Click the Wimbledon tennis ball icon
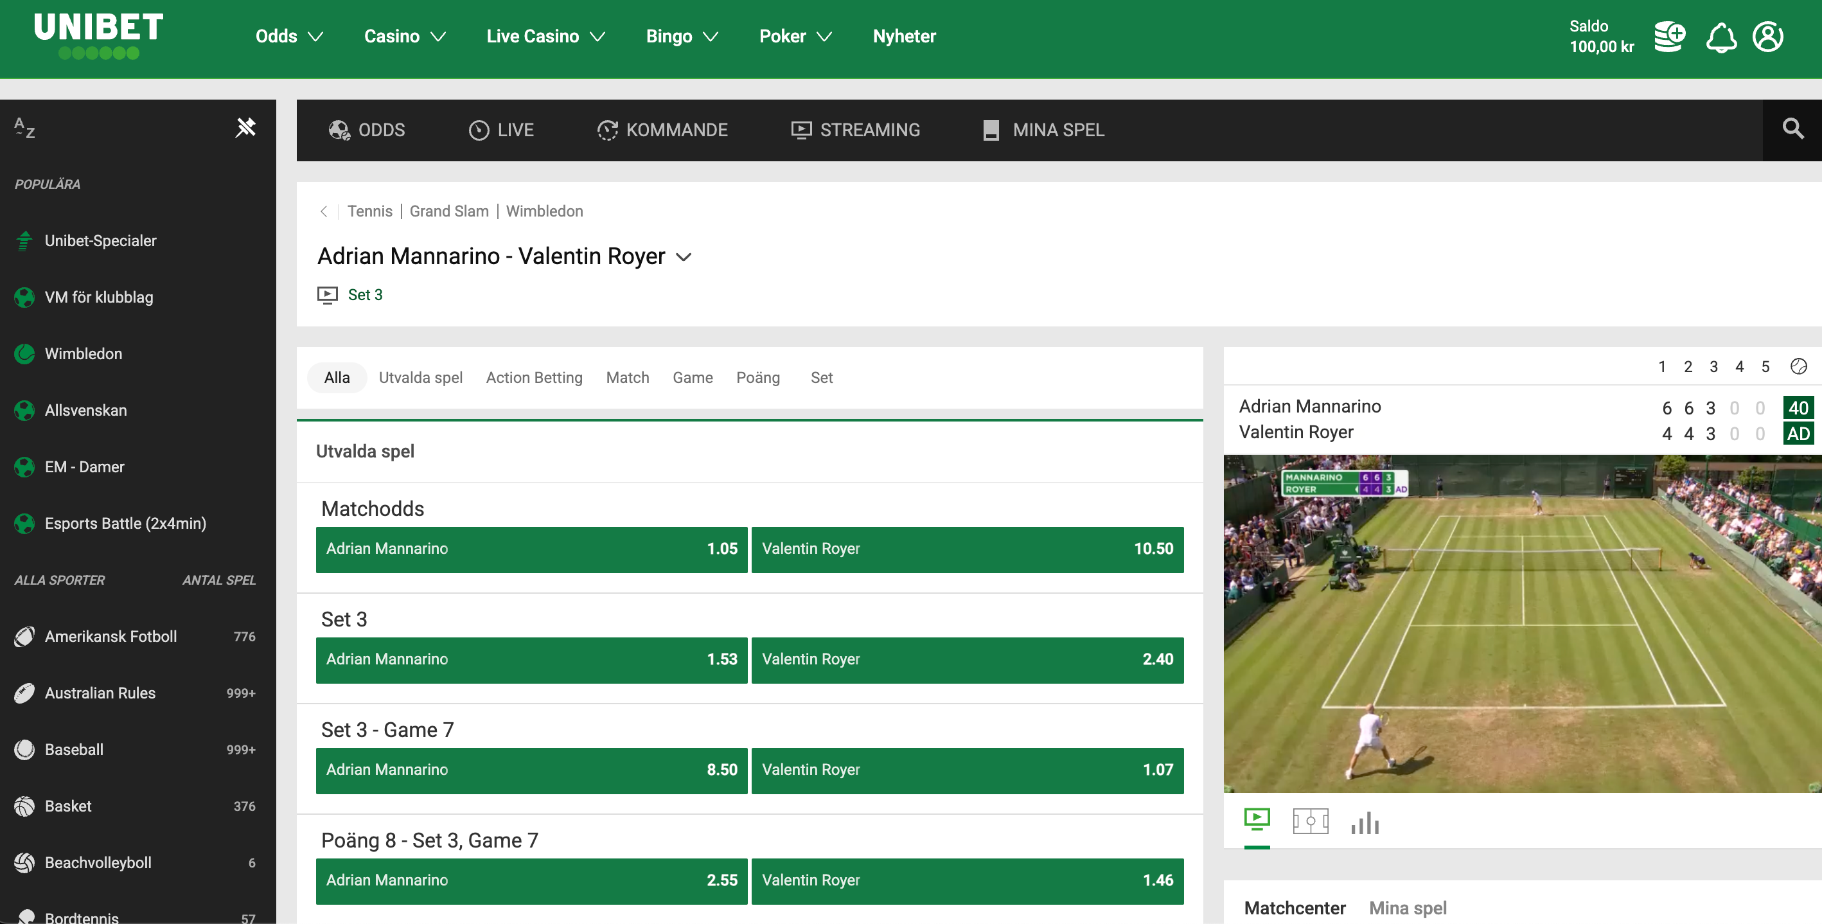 coord(24,354)
